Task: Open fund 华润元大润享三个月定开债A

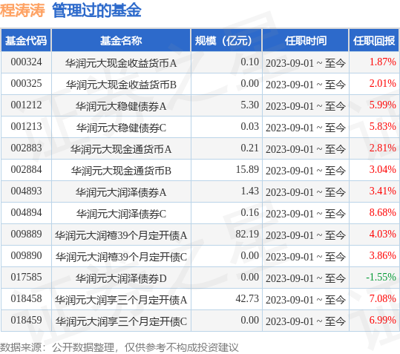Action: [x=121, y=299]
